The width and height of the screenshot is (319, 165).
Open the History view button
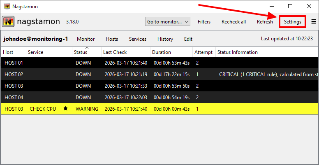(x=165, y=39)
